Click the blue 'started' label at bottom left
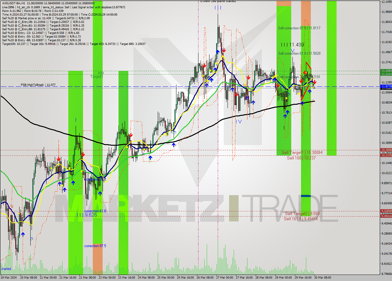 pos(6,269)
